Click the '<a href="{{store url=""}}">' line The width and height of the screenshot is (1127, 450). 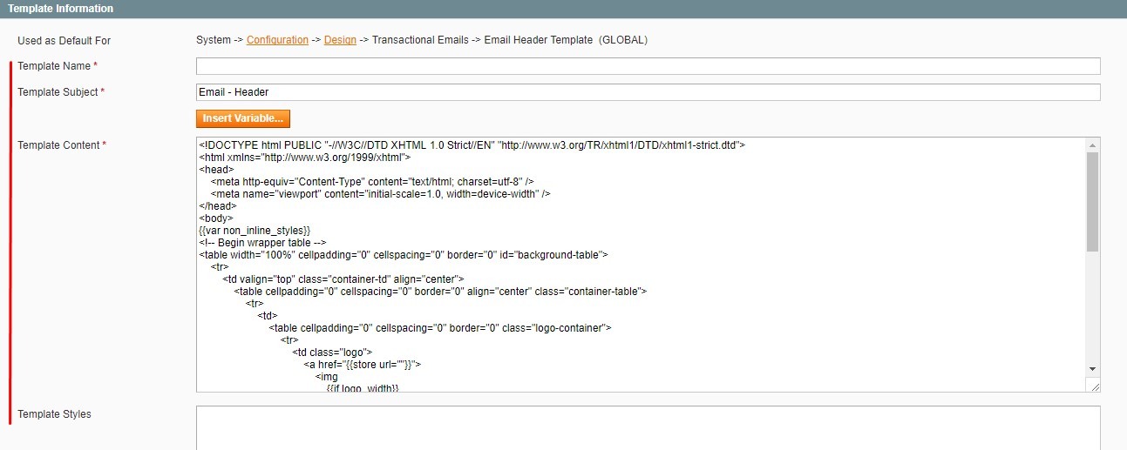[x=363, y=364]
